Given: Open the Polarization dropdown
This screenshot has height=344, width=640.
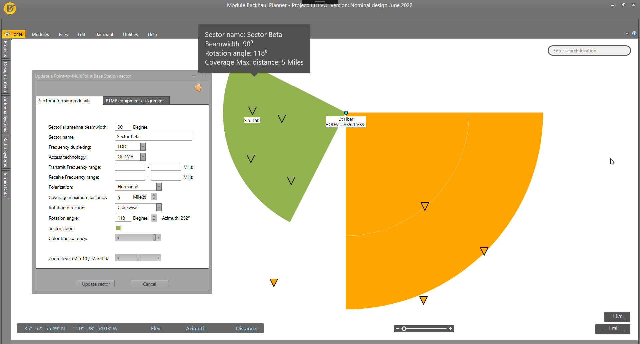Looking at the screenshot, I should point(159,187).
